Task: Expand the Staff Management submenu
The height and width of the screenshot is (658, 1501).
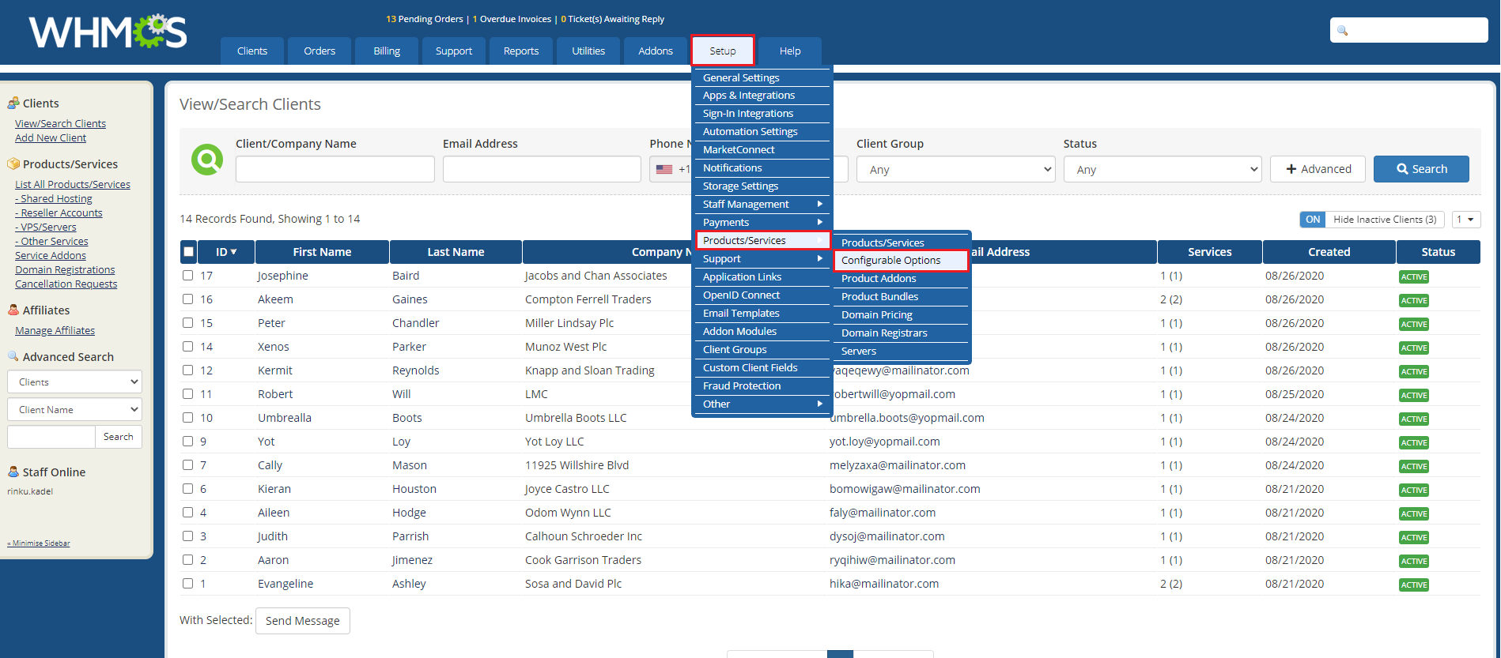Action: (762, 204)
